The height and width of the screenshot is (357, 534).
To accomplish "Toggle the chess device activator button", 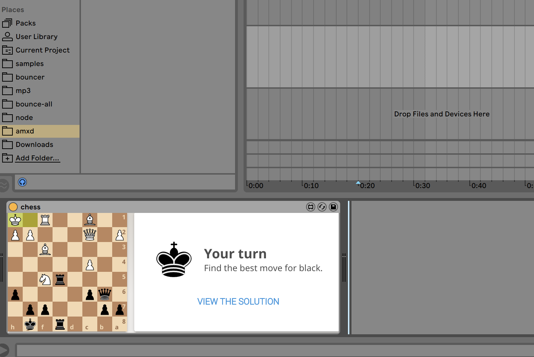I will [x=13, y=207].
